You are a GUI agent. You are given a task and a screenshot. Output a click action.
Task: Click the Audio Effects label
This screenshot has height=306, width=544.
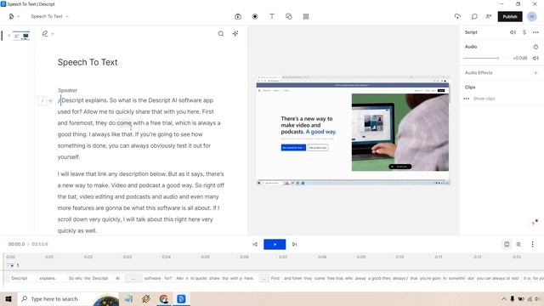click(479, 73)
